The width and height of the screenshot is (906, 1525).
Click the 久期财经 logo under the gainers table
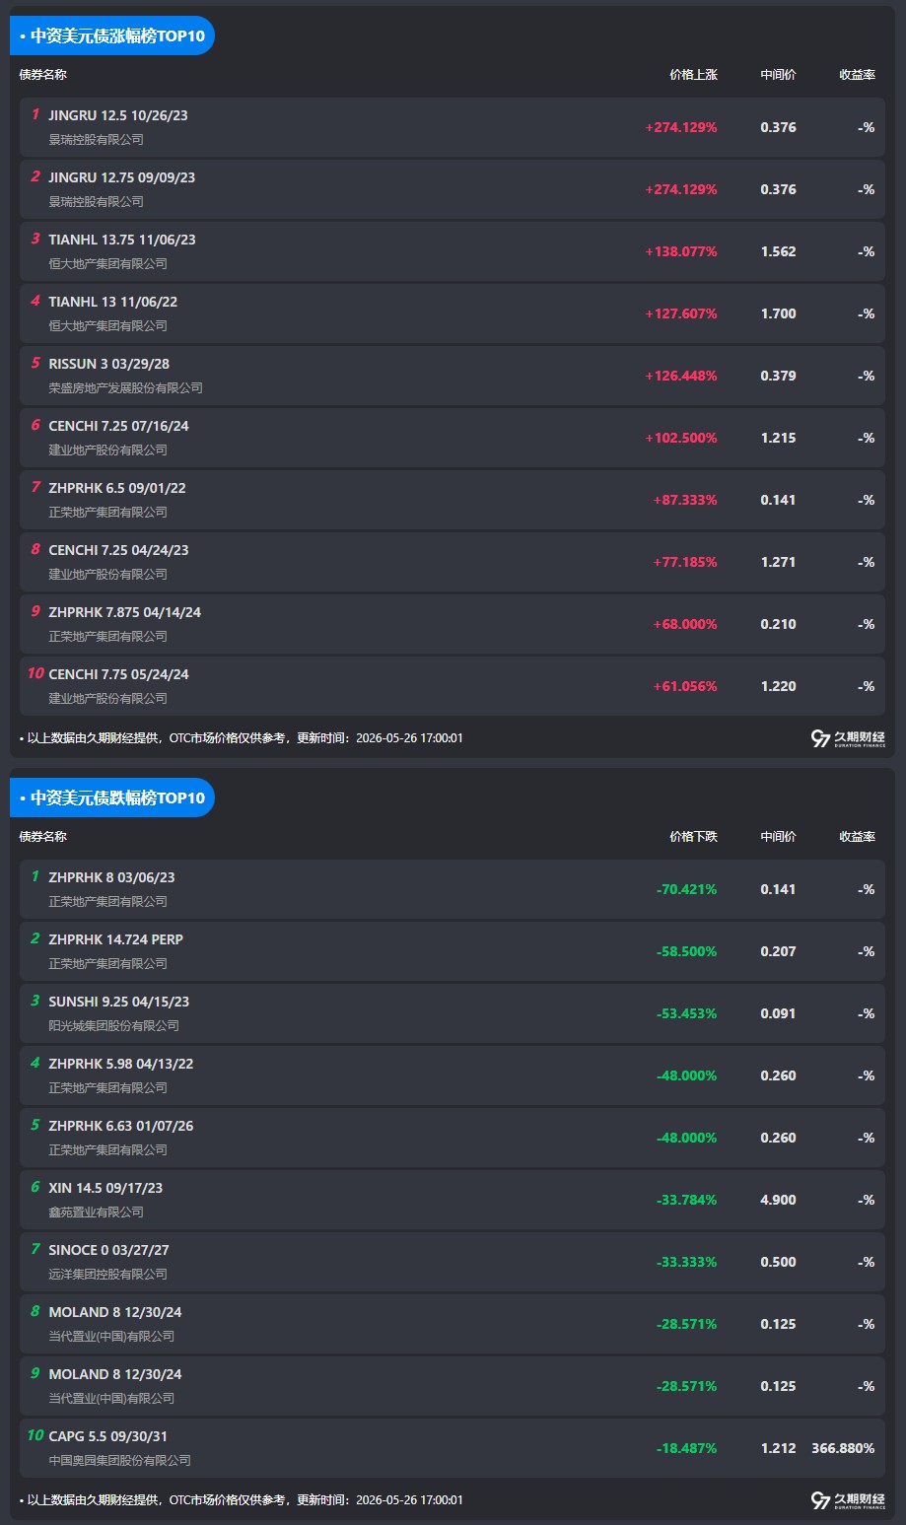[848, 738]
